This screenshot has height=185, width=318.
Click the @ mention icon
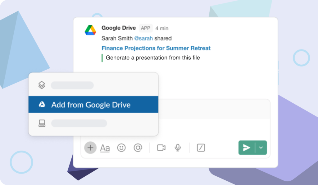[x=138, y=148]
